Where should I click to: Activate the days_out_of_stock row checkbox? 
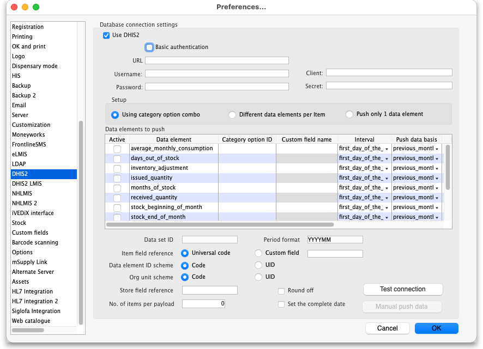pyautogui.click(x=117, y=158)
